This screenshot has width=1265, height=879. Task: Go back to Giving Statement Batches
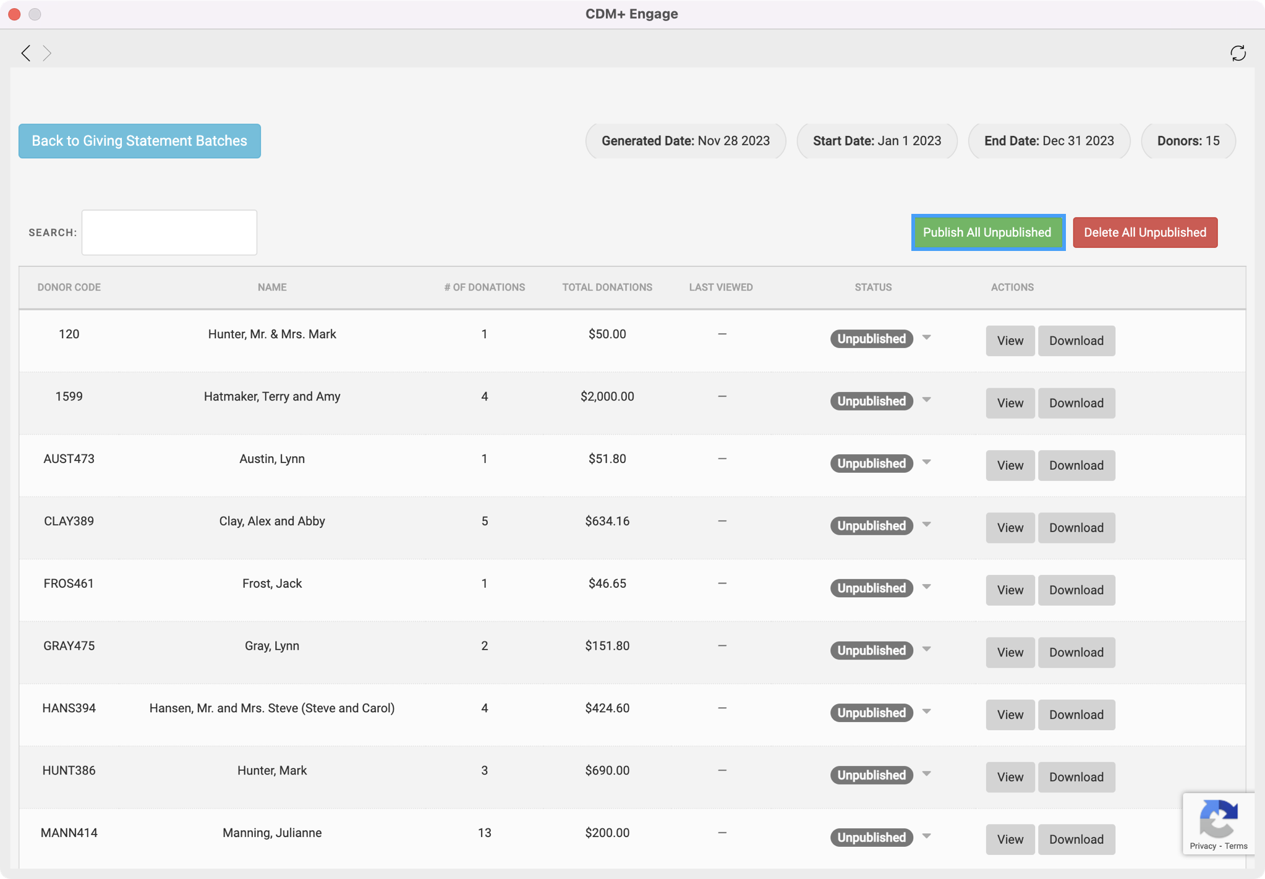click(x=140, y=141)
